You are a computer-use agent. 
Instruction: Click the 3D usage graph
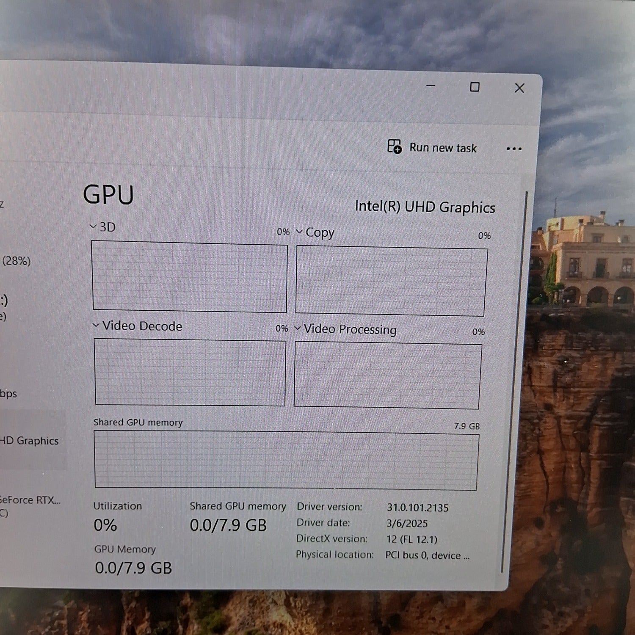click(189, 276)
